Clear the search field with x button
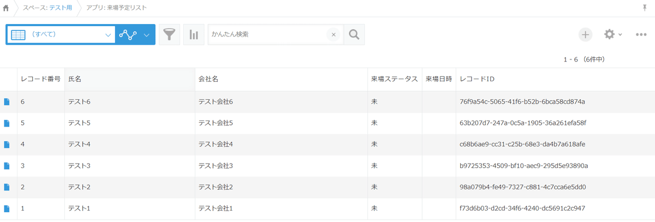The width and height of the screenshot is (655, 222). click(x=334, y=34)
